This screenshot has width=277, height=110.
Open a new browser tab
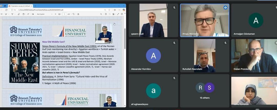point(35,6)
